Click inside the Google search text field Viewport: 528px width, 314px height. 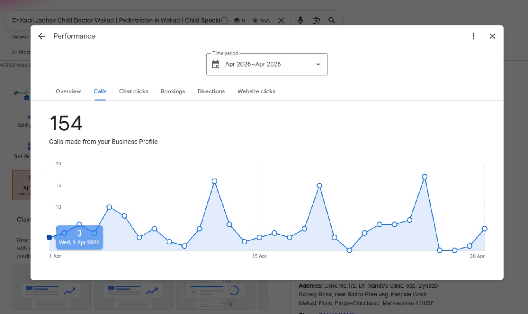116,20
